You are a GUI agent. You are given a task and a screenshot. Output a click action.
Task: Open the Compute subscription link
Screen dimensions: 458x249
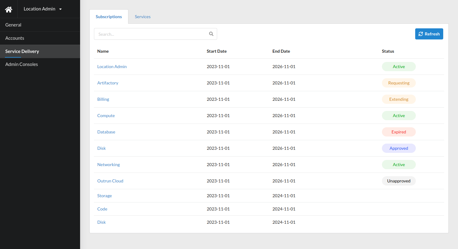(106, 116)
